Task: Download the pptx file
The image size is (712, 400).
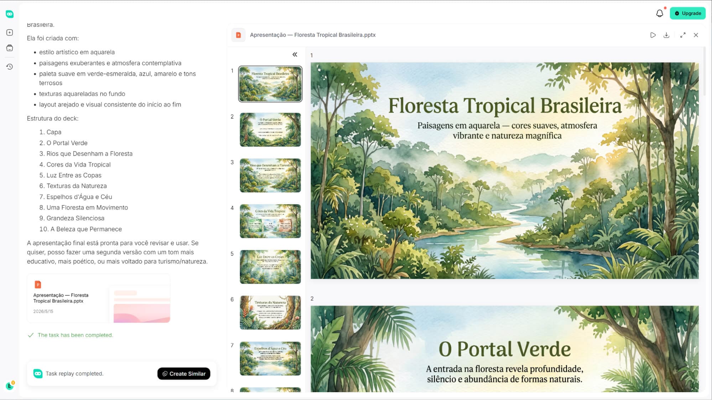Action: pyautogui.click(x=666, y=35)
